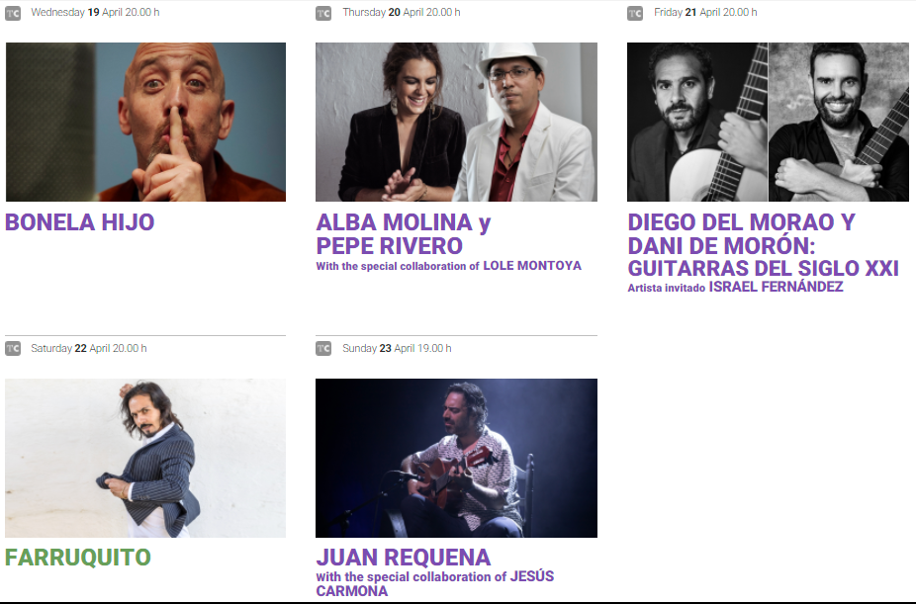Click the TC icon beside Thursday 20 April
This screenshot has width=916, height=604.
coord(323,13)
